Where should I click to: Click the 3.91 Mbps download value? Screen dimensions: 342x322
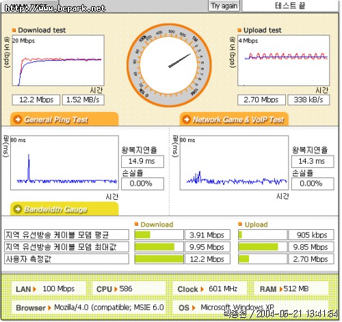click(207, 235)
